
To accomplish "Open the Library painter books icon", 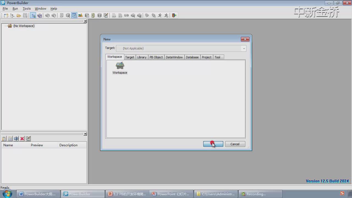I will click(x=80, y=15).
